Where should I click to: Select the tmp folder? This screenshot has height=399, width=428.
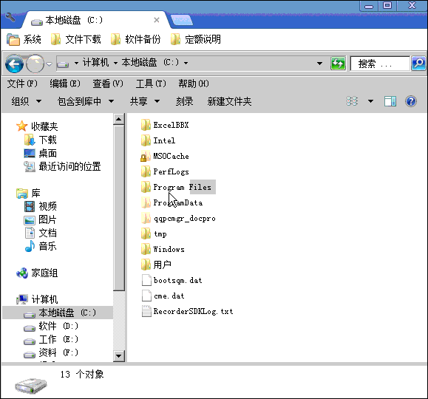(x=154, y=234)
